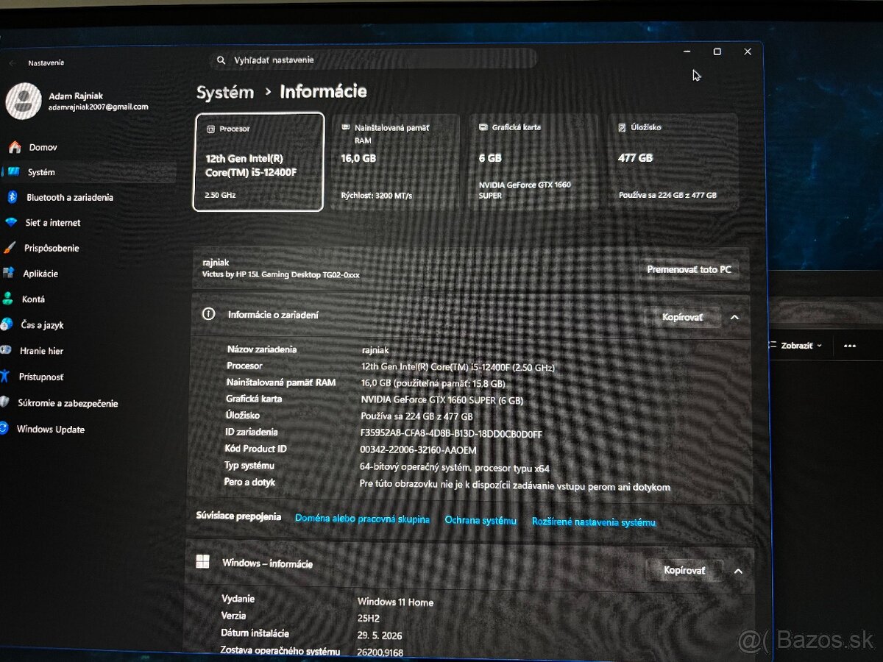Select the Nainštalovaná pamäť RAM card

pos(395,162)
